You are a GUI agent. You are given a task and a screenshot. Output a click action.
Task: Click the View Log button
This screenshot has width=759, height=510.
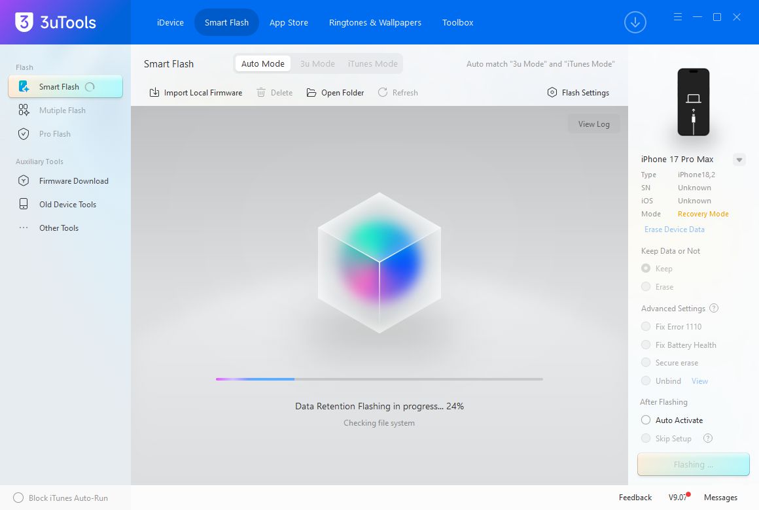593,124
